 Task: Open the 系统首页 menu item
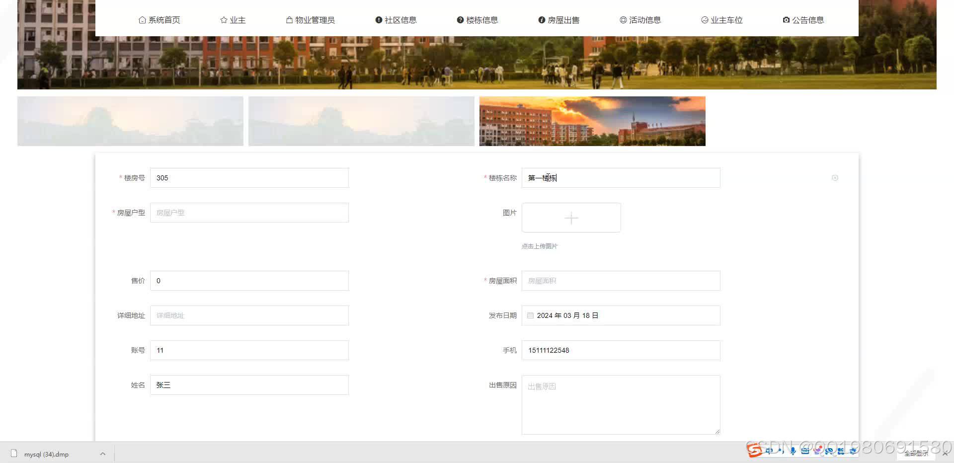click(x=159, y=20)
